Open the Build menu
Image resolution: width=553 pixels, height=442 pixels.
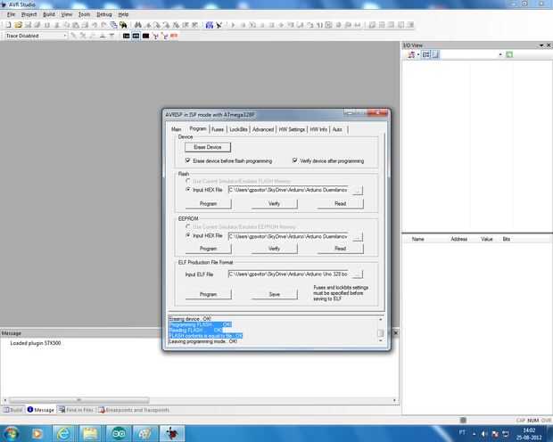click(x=49, y=14)
